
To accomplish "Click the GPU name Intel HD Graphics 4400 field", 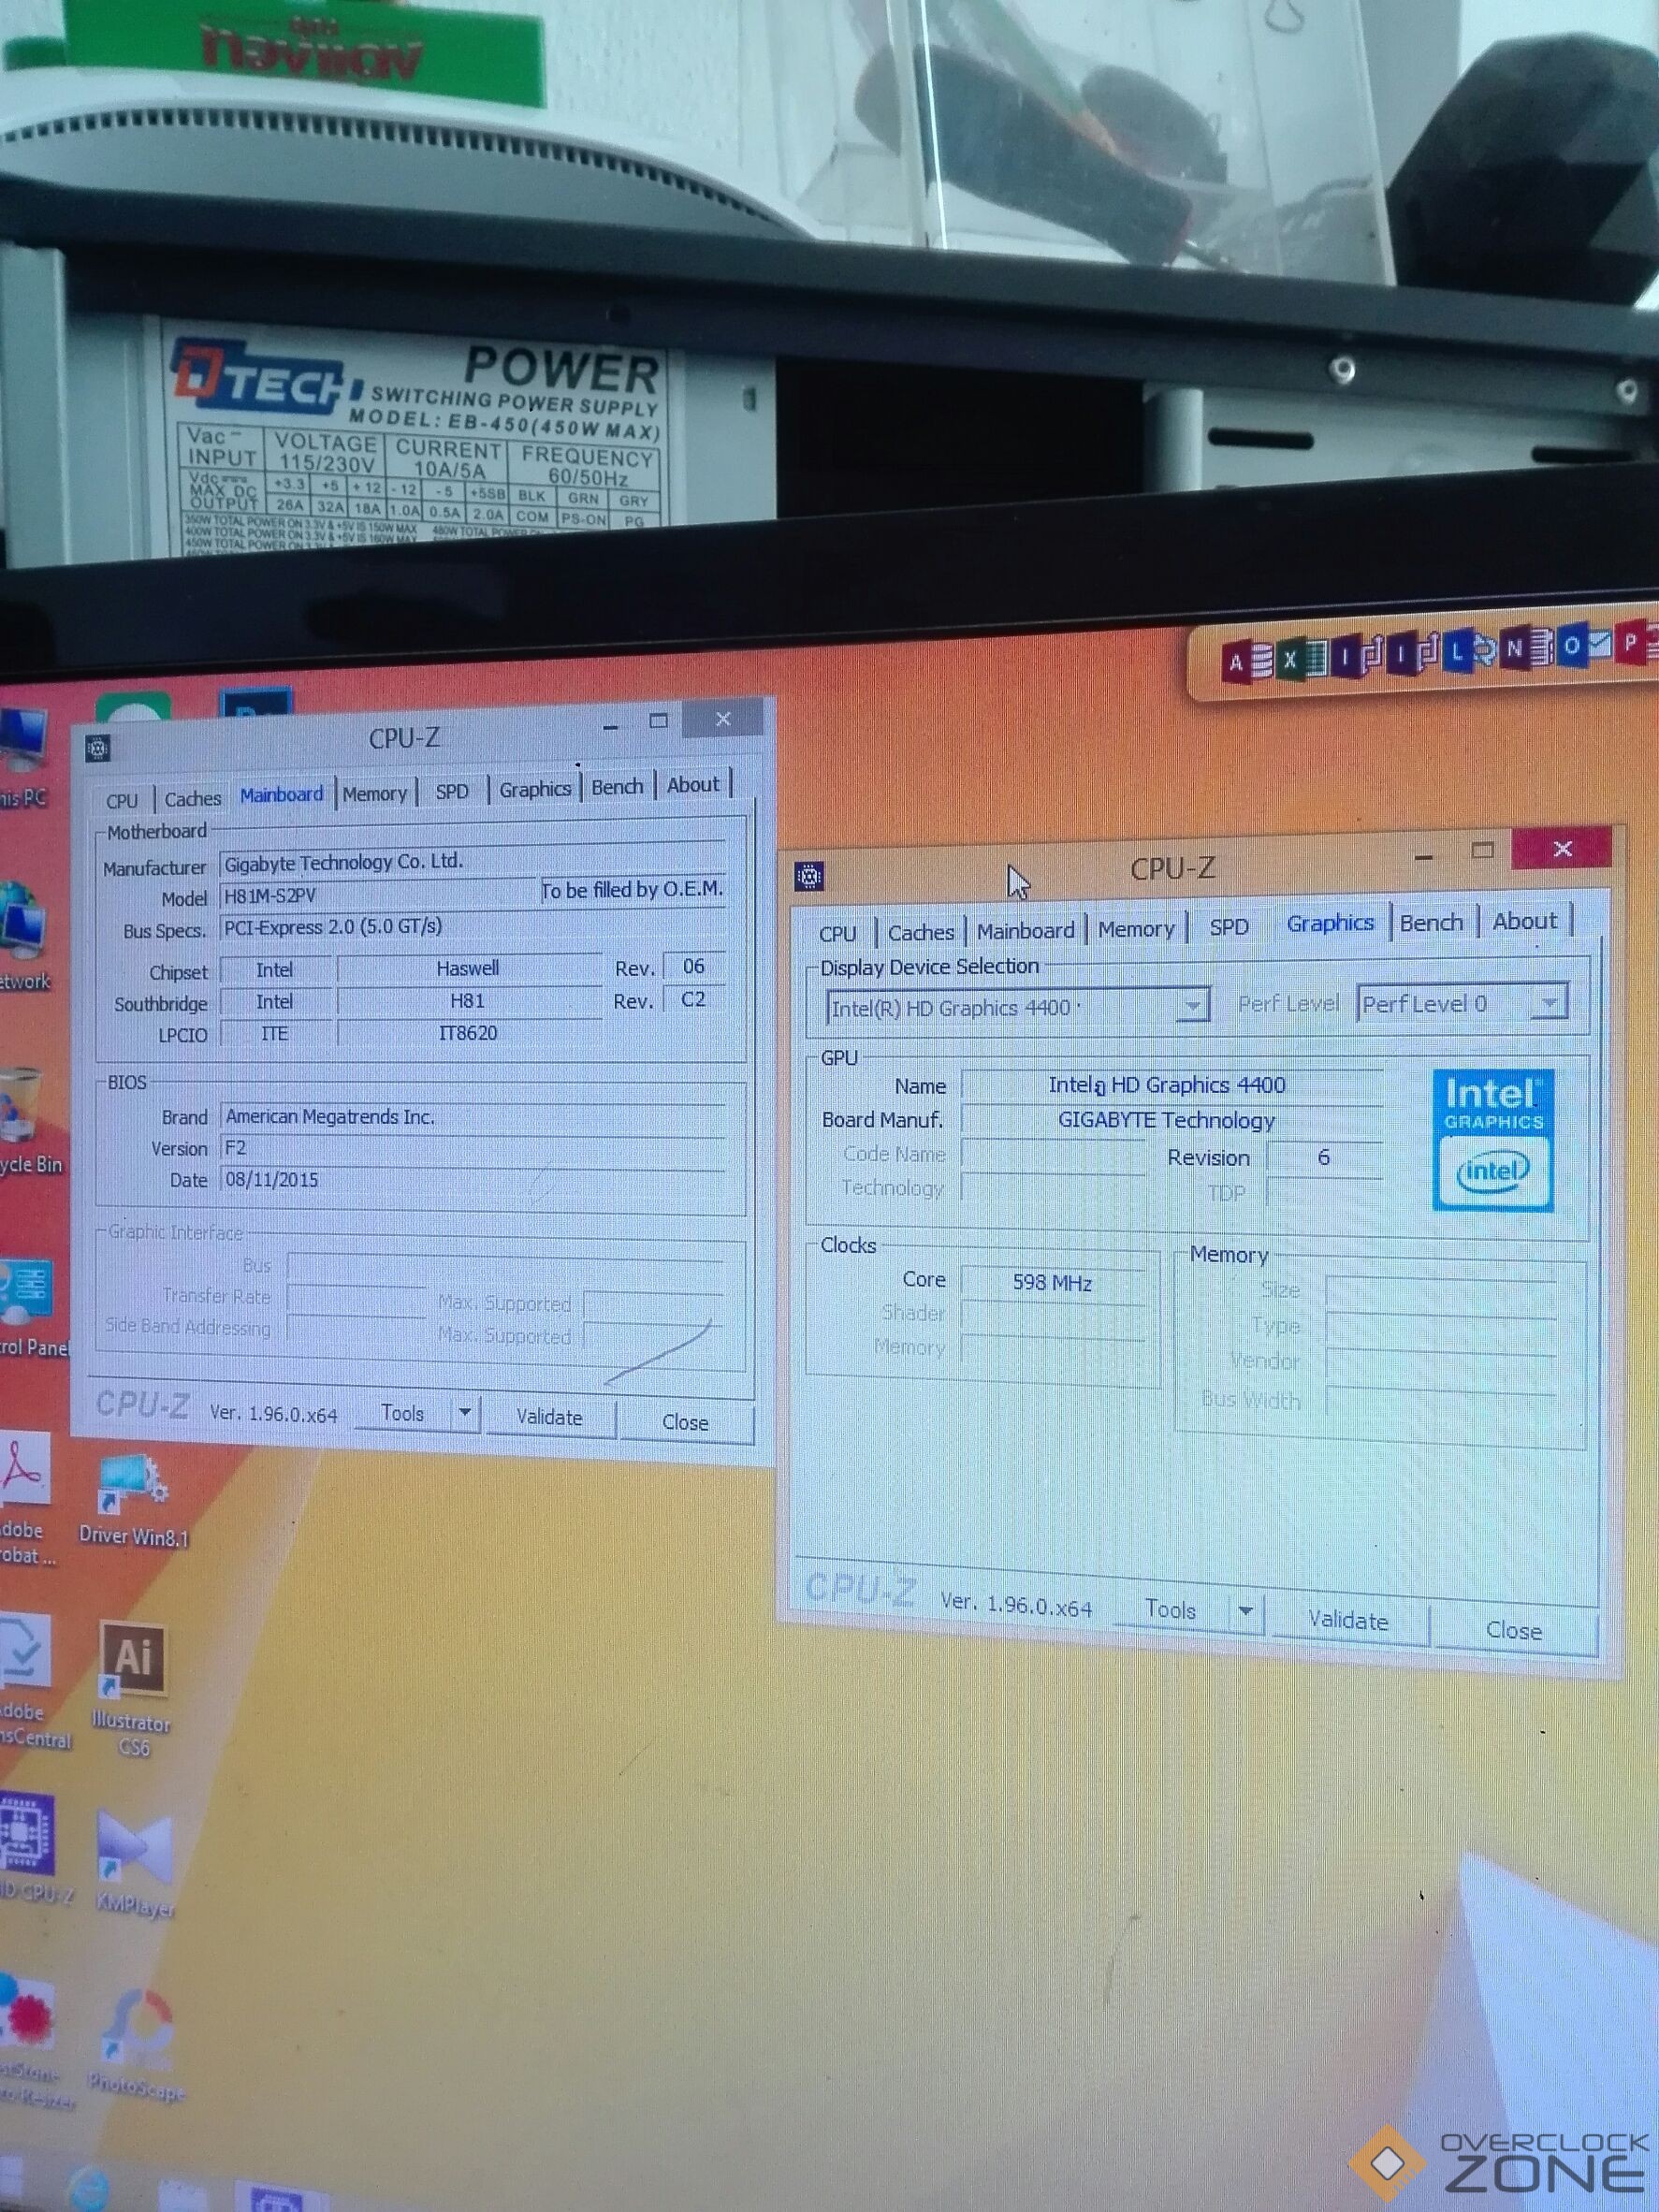I will [x=1171, y=1085].
